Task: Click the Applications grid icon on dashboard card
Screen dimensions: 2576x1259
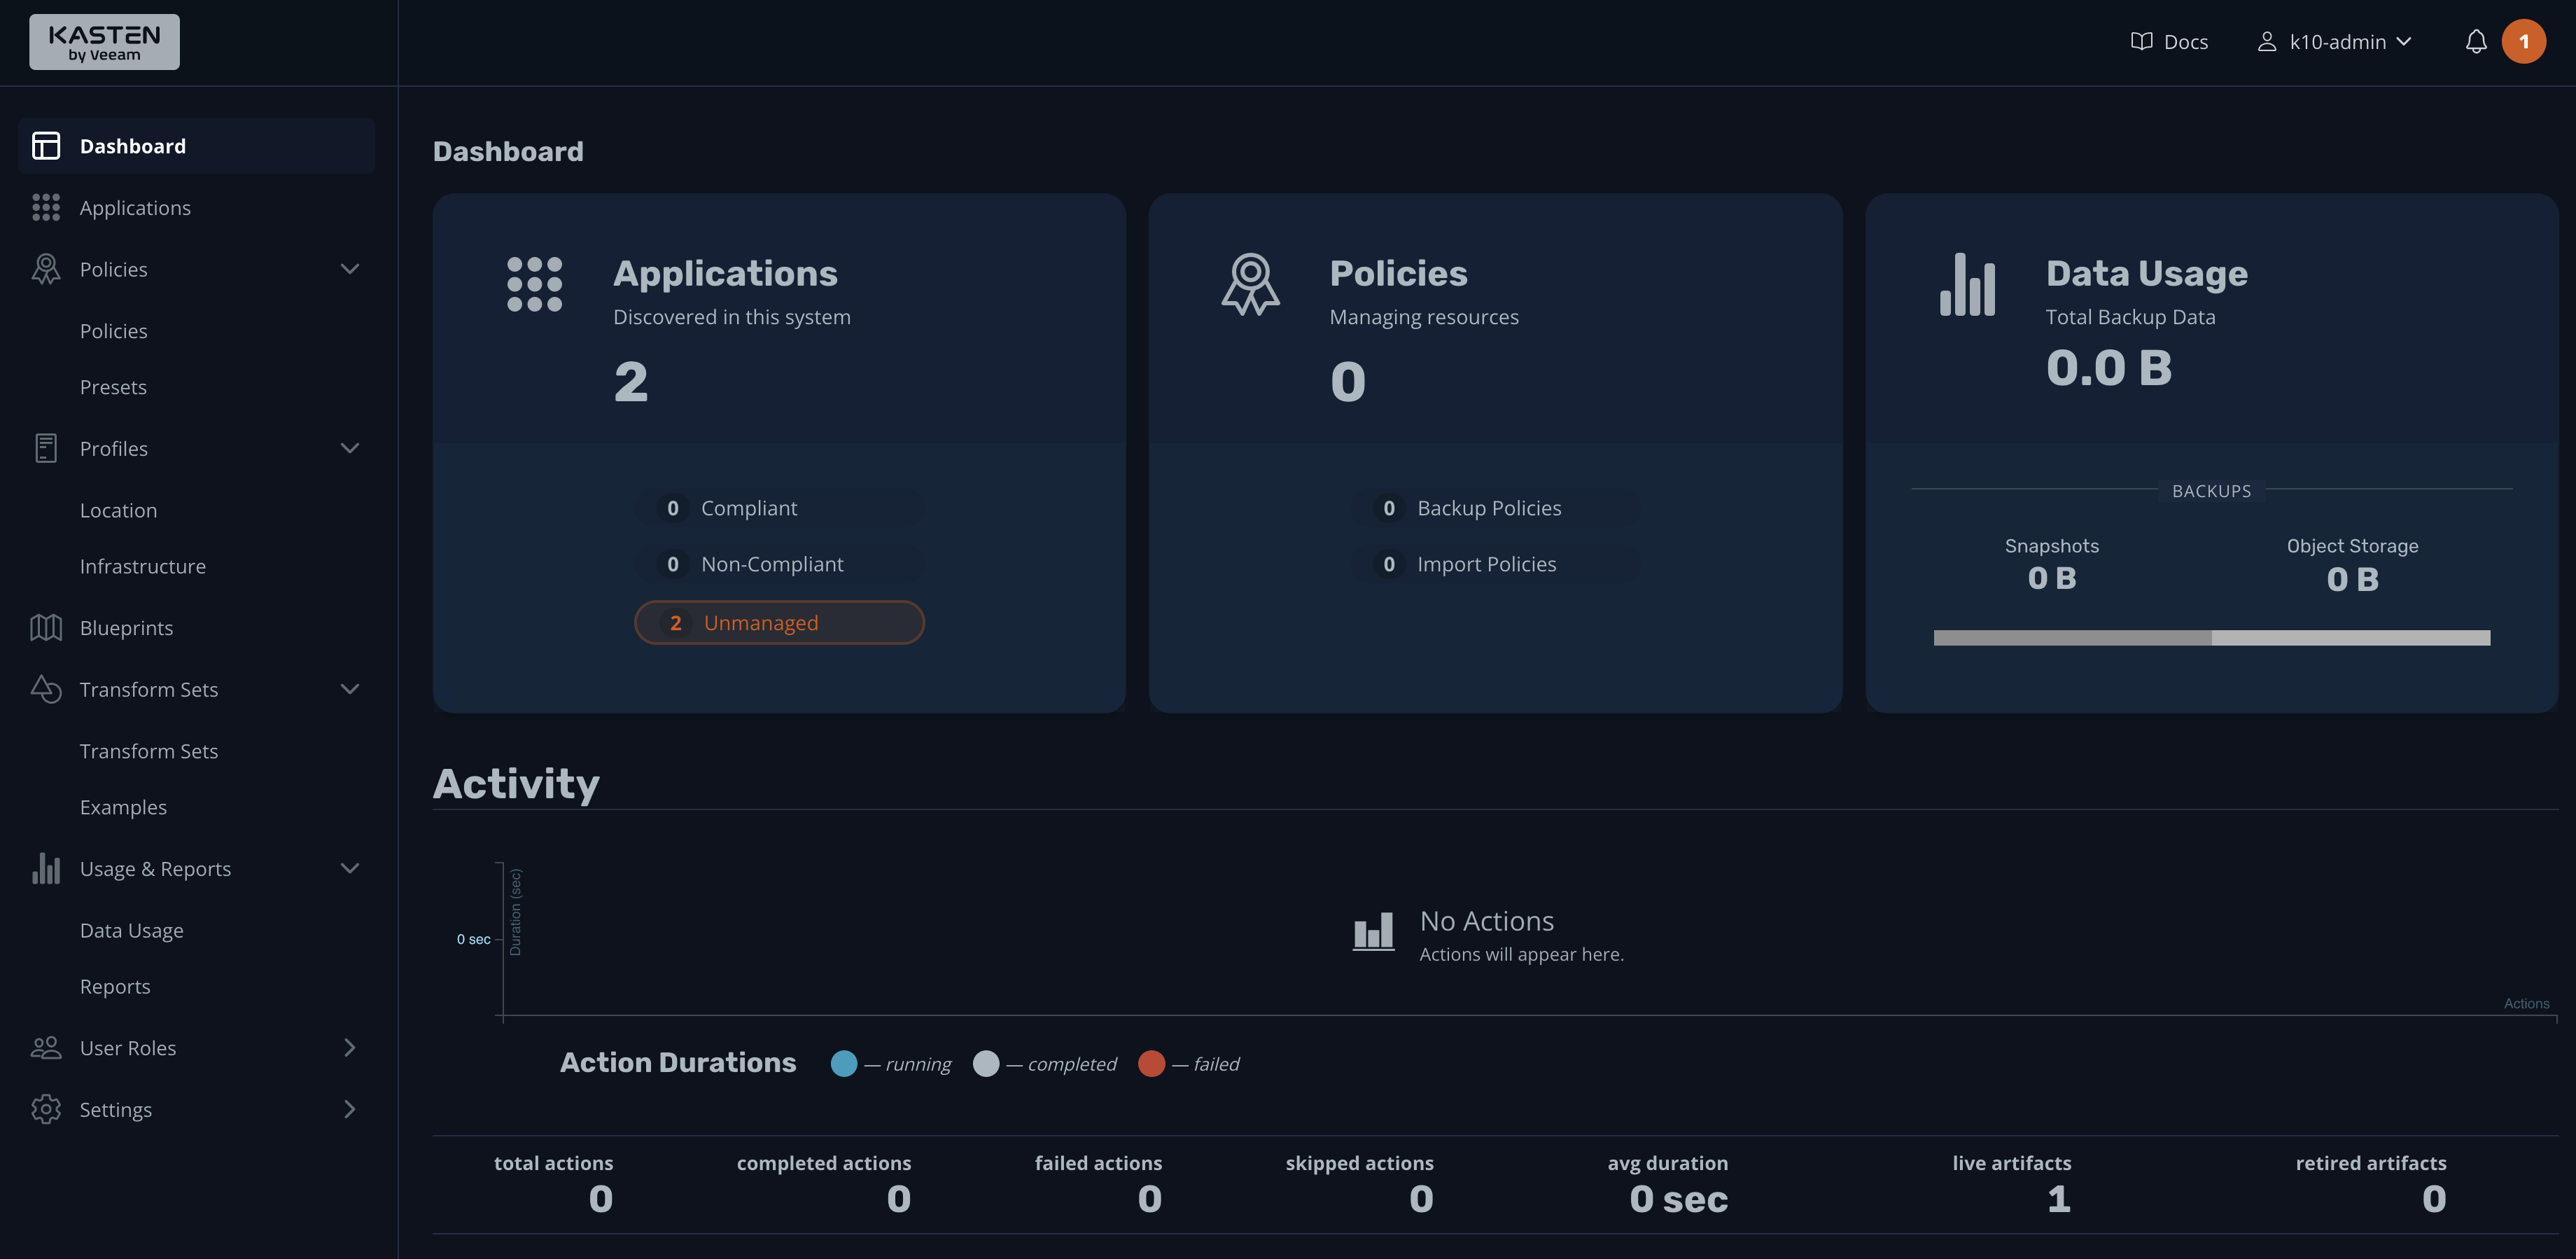Action: (536, 284)
